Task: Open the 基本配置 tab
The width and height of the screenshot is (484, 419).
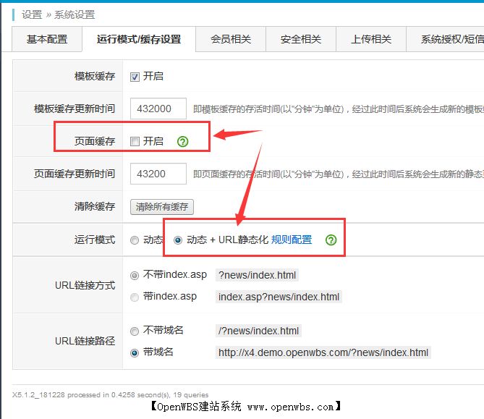Action: 47,40
